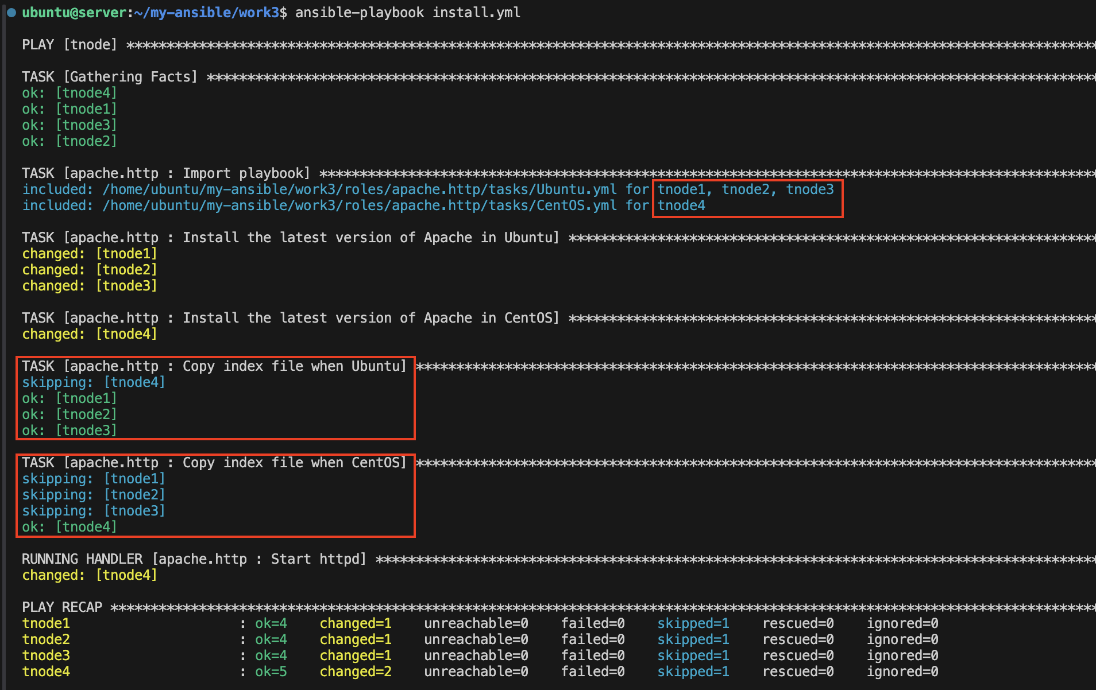1096x690 pixels.
Task: Click 'tnode3' host name in recap
Action: coord(46,656)
